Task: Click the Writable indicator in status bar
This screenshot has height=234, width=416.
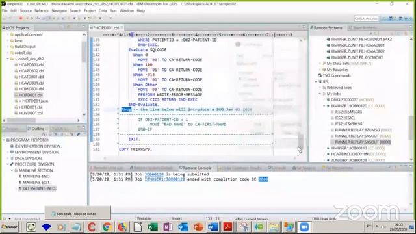Action: (x=144, y=218)
